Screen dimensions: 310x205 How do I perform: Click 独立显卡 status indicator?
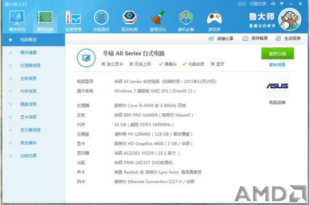point(112,64)
